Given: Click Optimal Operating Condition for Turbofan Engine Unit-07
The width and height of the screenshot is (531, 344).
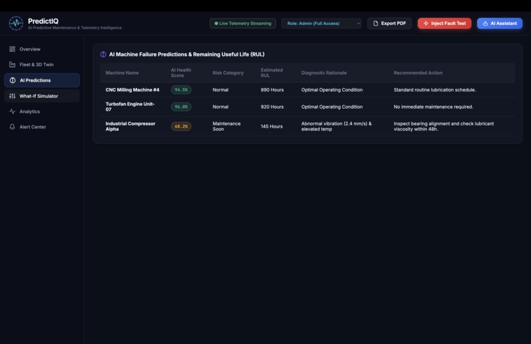Looking at the screenshot, I should click(x=332, y=107).
